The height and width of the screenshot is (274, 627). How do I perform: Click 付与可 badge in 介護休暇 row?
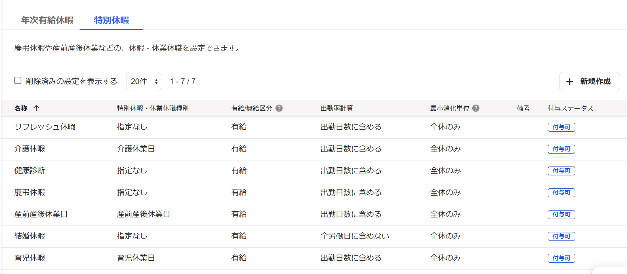(562, 149)
